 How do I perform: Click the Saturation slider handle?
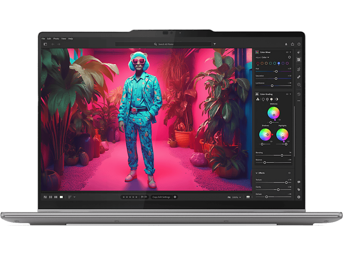pos(276,79)
